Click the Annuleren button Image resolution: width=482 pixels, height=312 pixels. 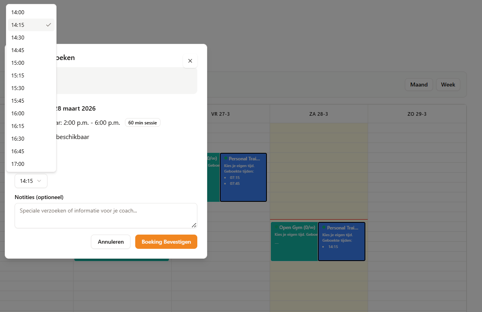pos(111,242)
